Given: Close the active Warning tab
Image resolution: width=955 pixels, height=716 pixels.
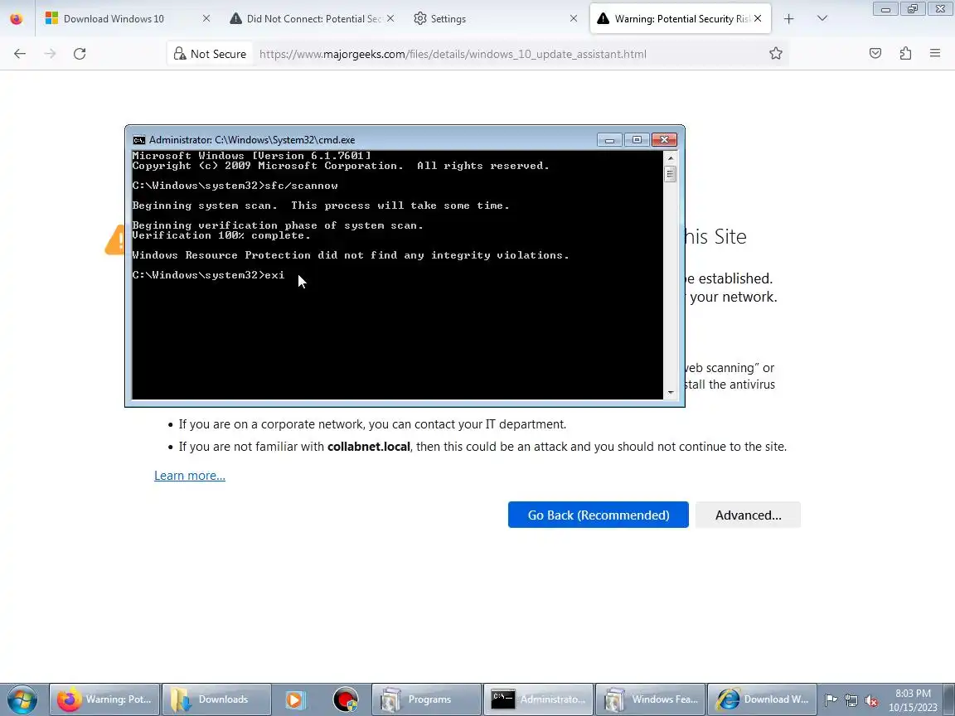Looking at the screenshot, I should 758,19.
